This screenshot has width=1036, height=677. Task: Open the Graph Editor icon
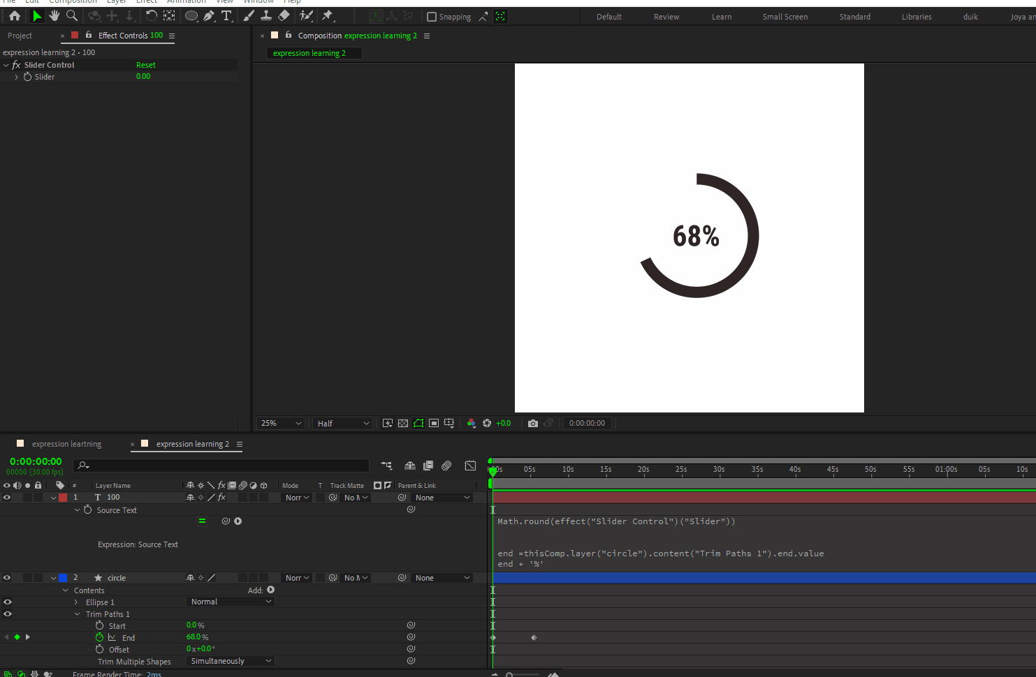click(x=470, y=466)
